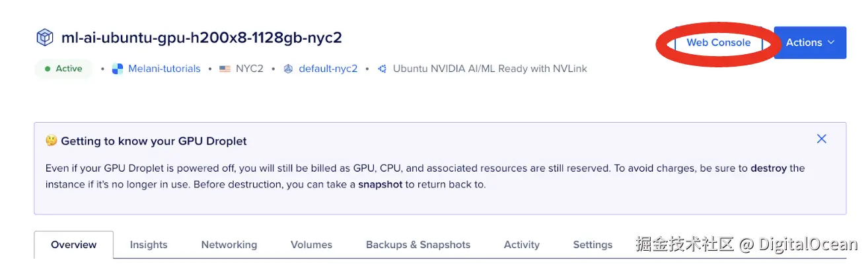This screenshot has height=264, width=868.
Task: Open the Volumes tab
Action: 311,245
